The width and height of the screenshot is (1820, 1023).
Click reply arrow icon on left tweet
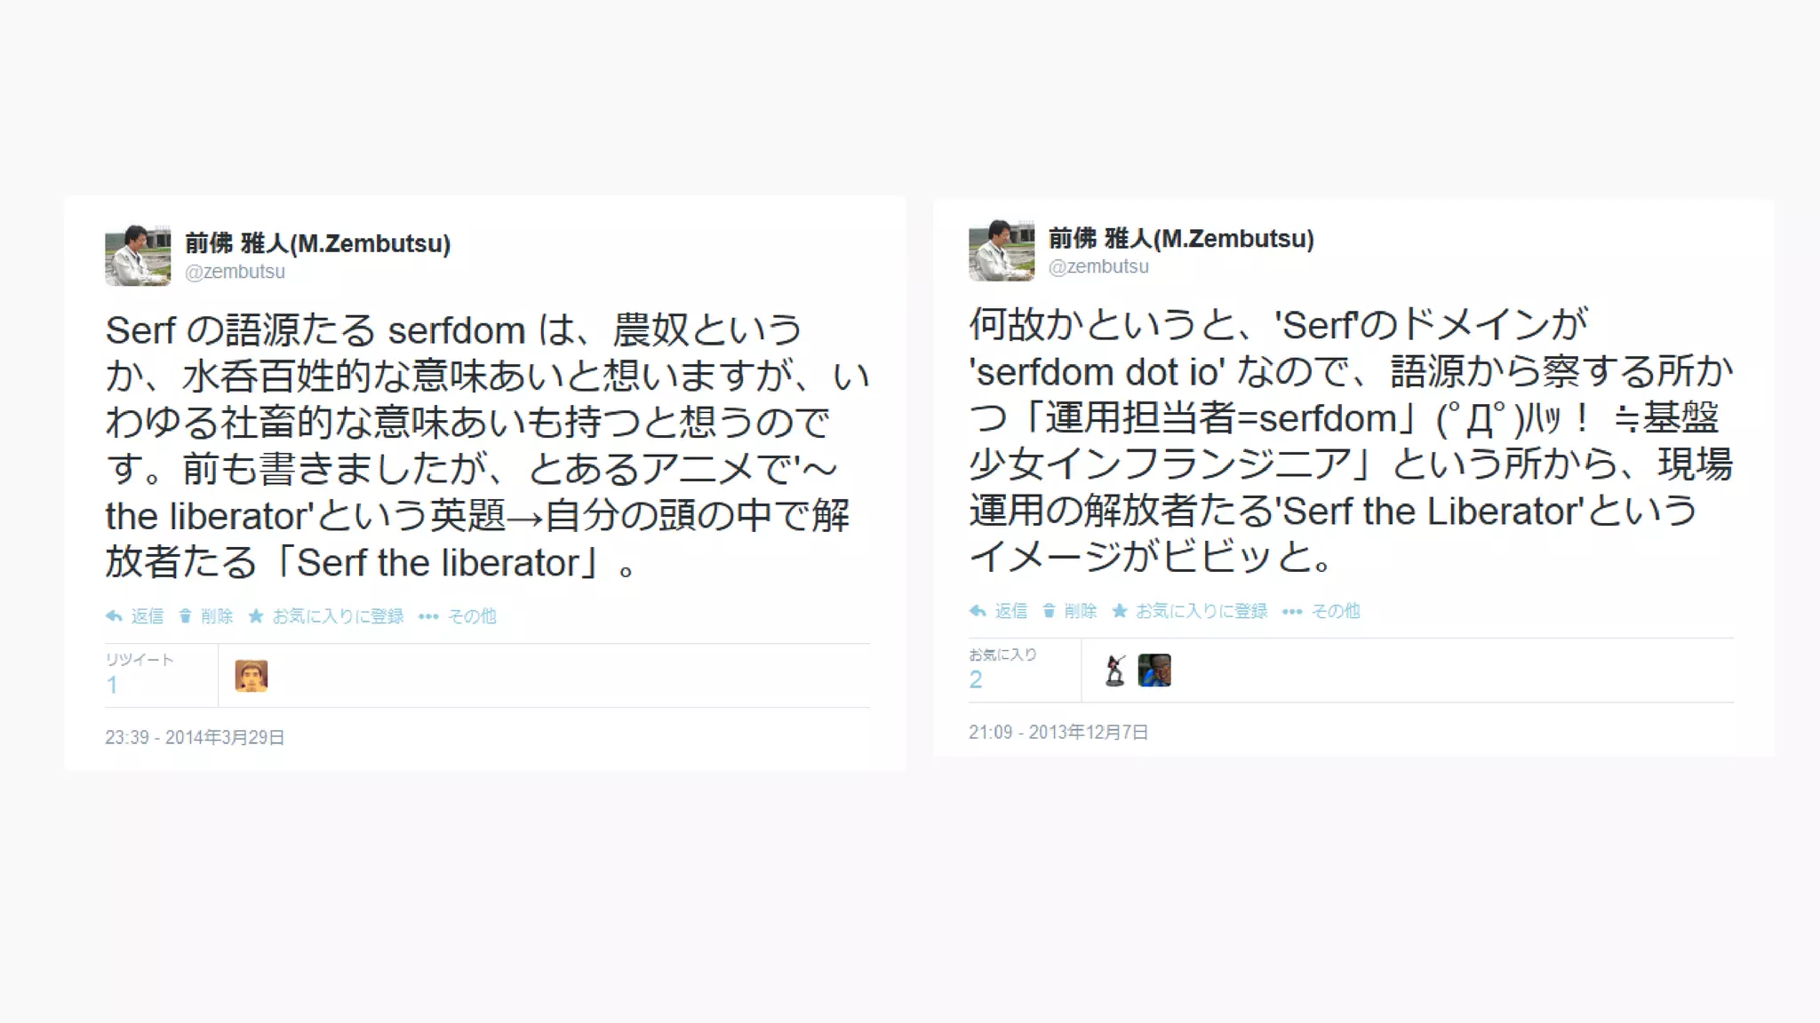(x=114, y=616)
